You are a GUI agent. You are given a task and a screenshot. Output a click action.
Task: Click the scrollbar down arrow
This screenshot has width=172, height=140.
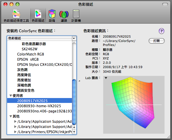click(74, 132)
